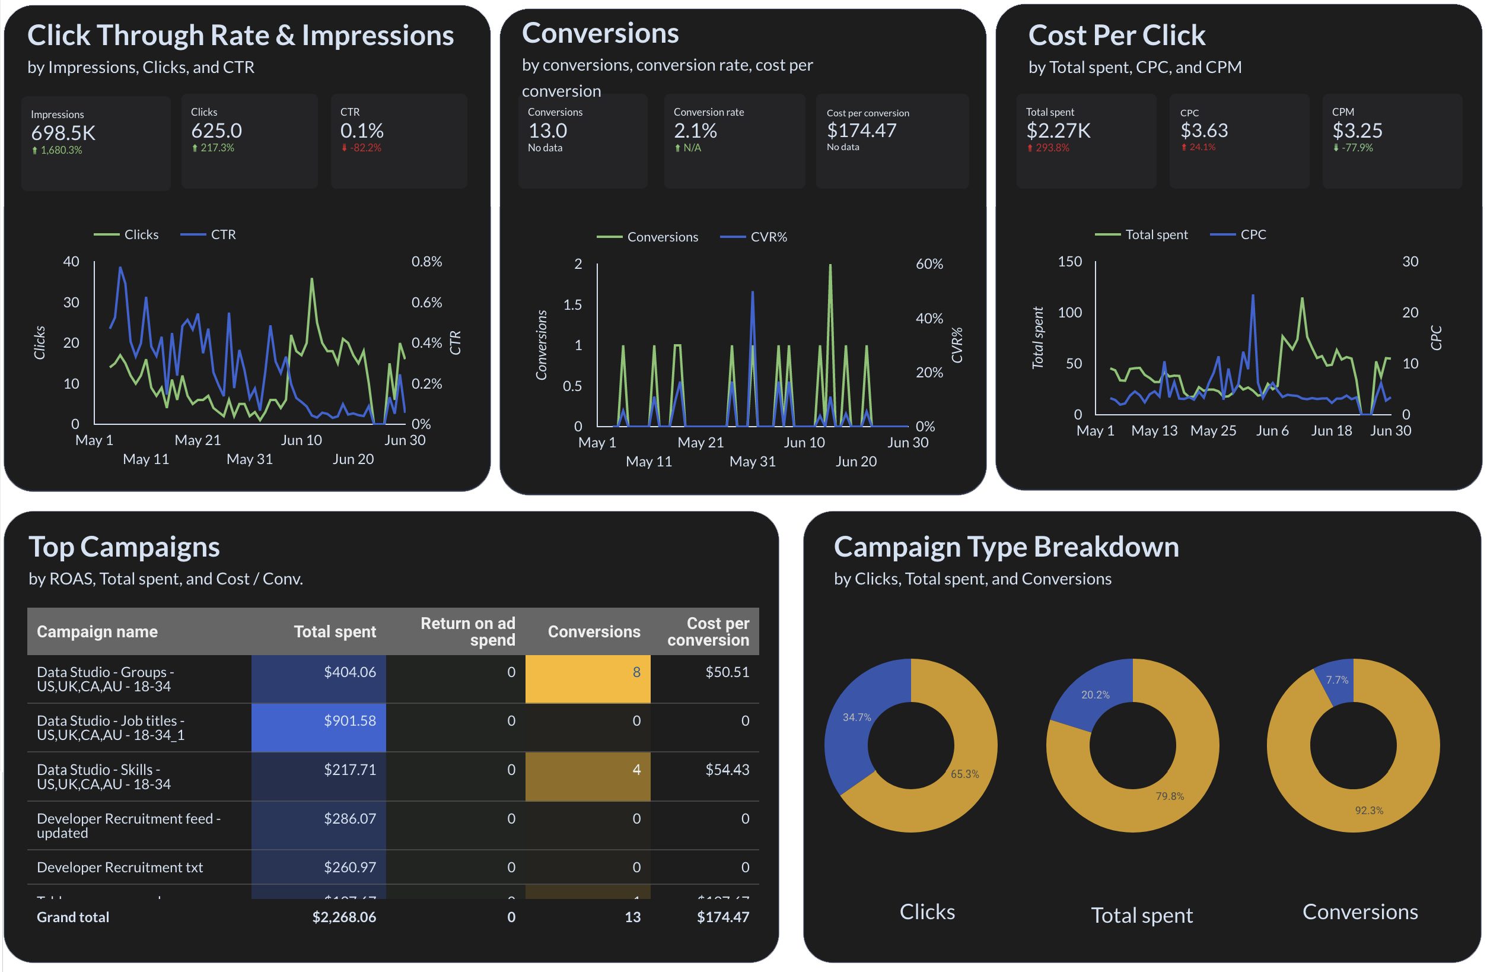Click the Campaign Type Breakdown title

(1007, 547)
